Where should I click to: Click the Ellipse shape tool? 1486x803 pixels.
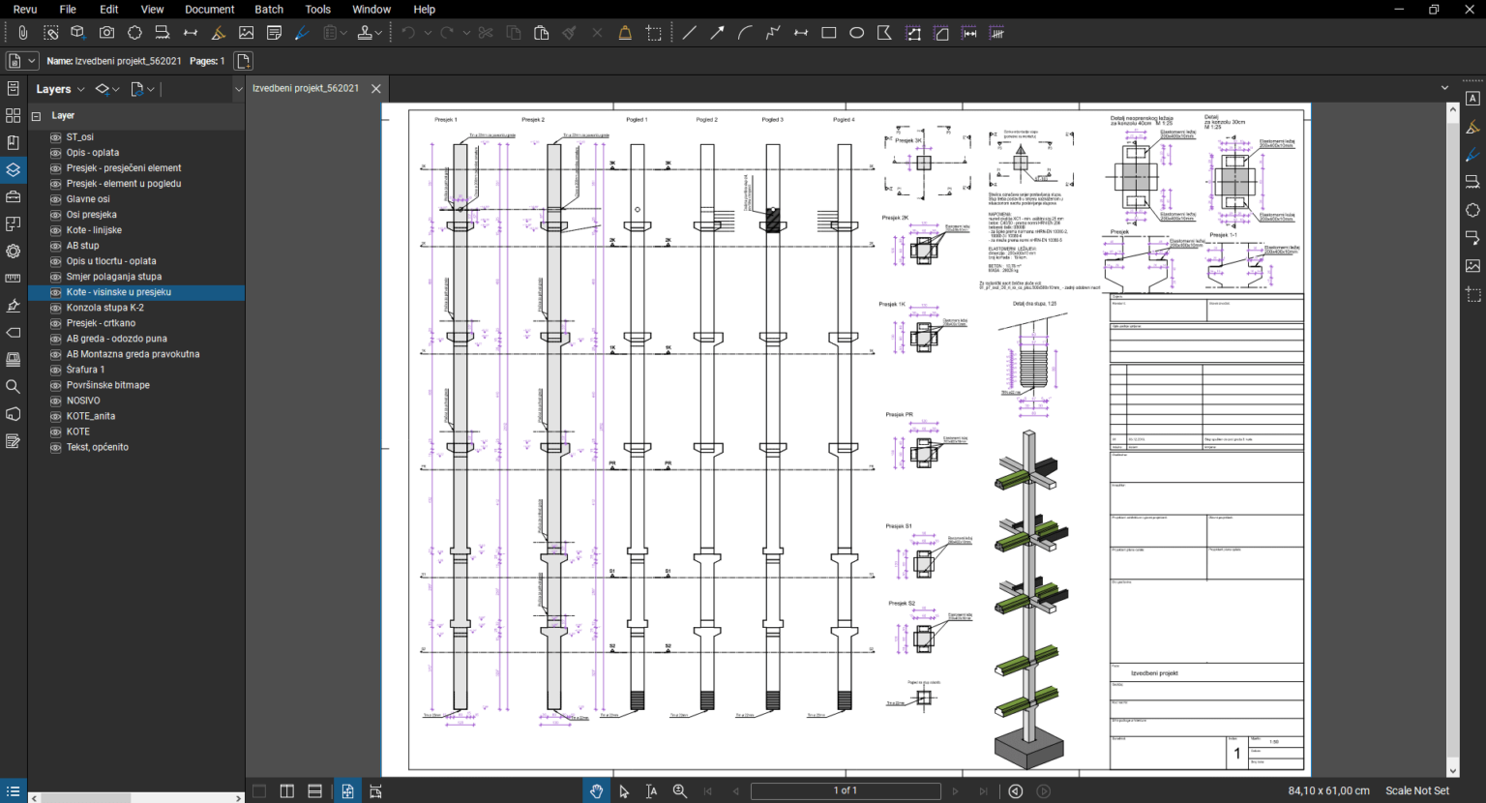[856, 33]
